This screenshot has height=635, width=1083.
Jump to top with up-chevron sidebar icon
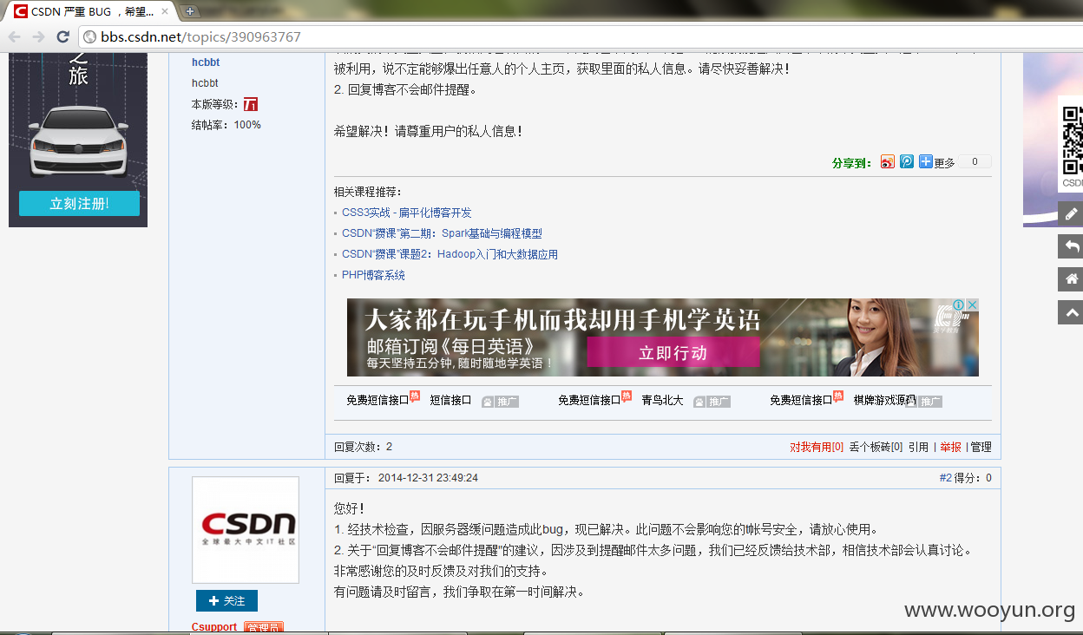1071,312
